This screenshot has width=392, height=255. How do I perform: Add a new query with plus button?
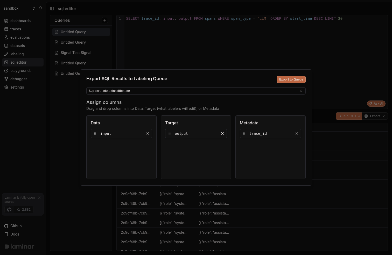coord(105,20)
